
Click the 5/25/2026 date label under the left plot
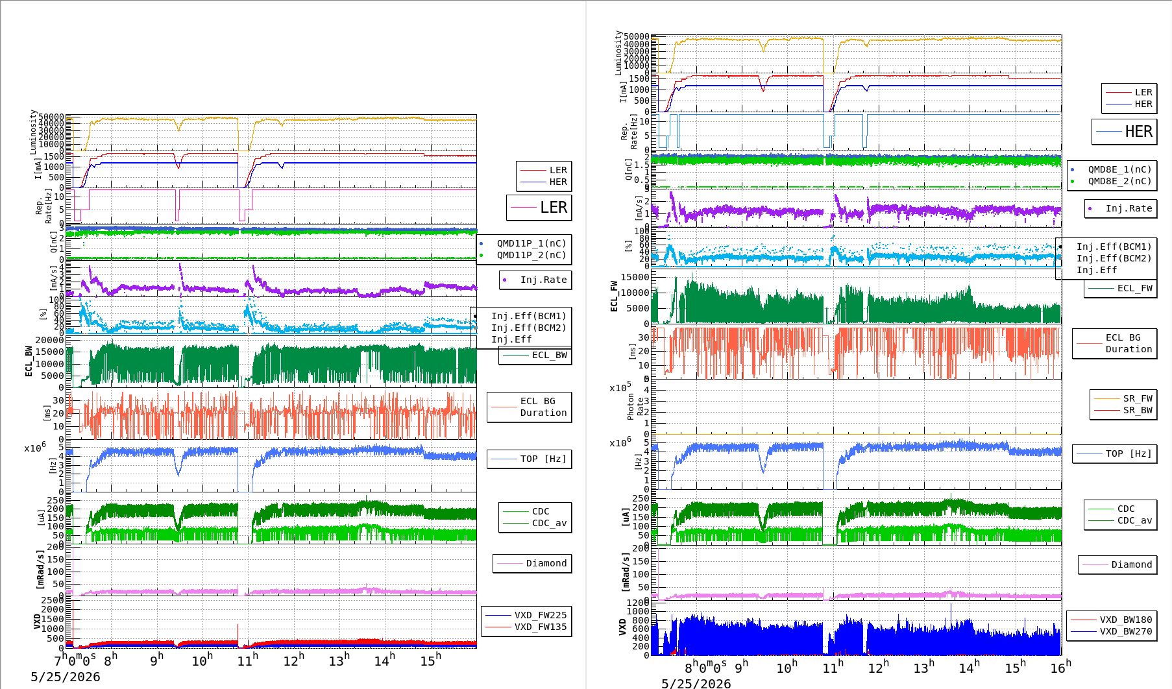[x=66, y=677]
